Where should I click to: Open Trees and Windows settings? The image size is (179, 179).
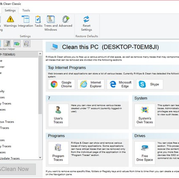(x=51, y=23)
